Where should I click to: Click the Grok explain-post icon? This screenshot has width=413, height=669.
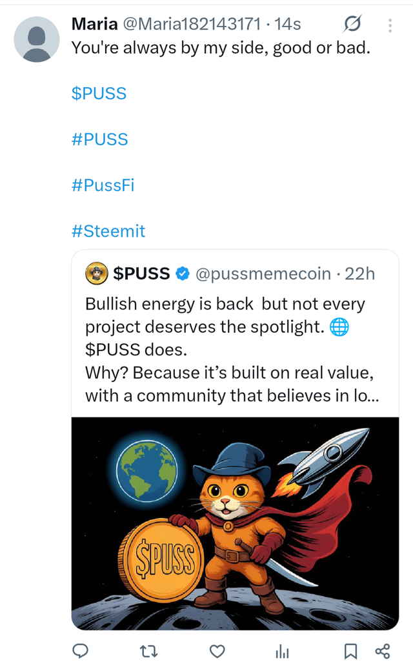tap(352, 25)
